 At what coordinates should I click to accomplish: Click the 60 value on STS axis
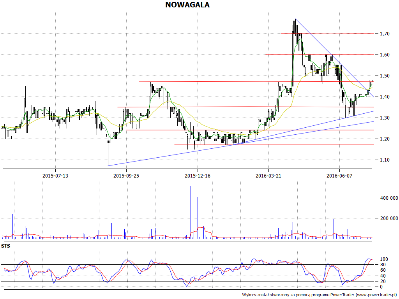[x=383, y=270]
